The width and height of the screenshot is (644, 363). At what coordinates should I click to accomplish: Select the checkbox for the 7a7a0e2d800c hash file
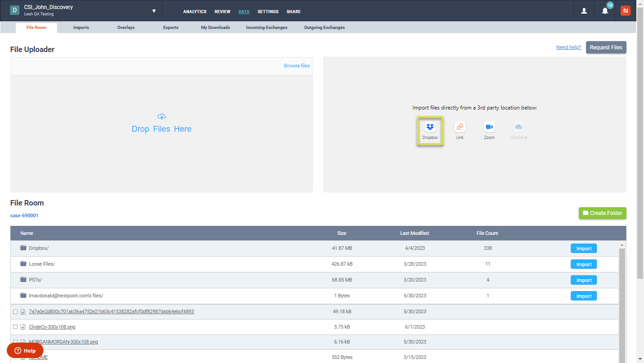(x=15, y=312)
